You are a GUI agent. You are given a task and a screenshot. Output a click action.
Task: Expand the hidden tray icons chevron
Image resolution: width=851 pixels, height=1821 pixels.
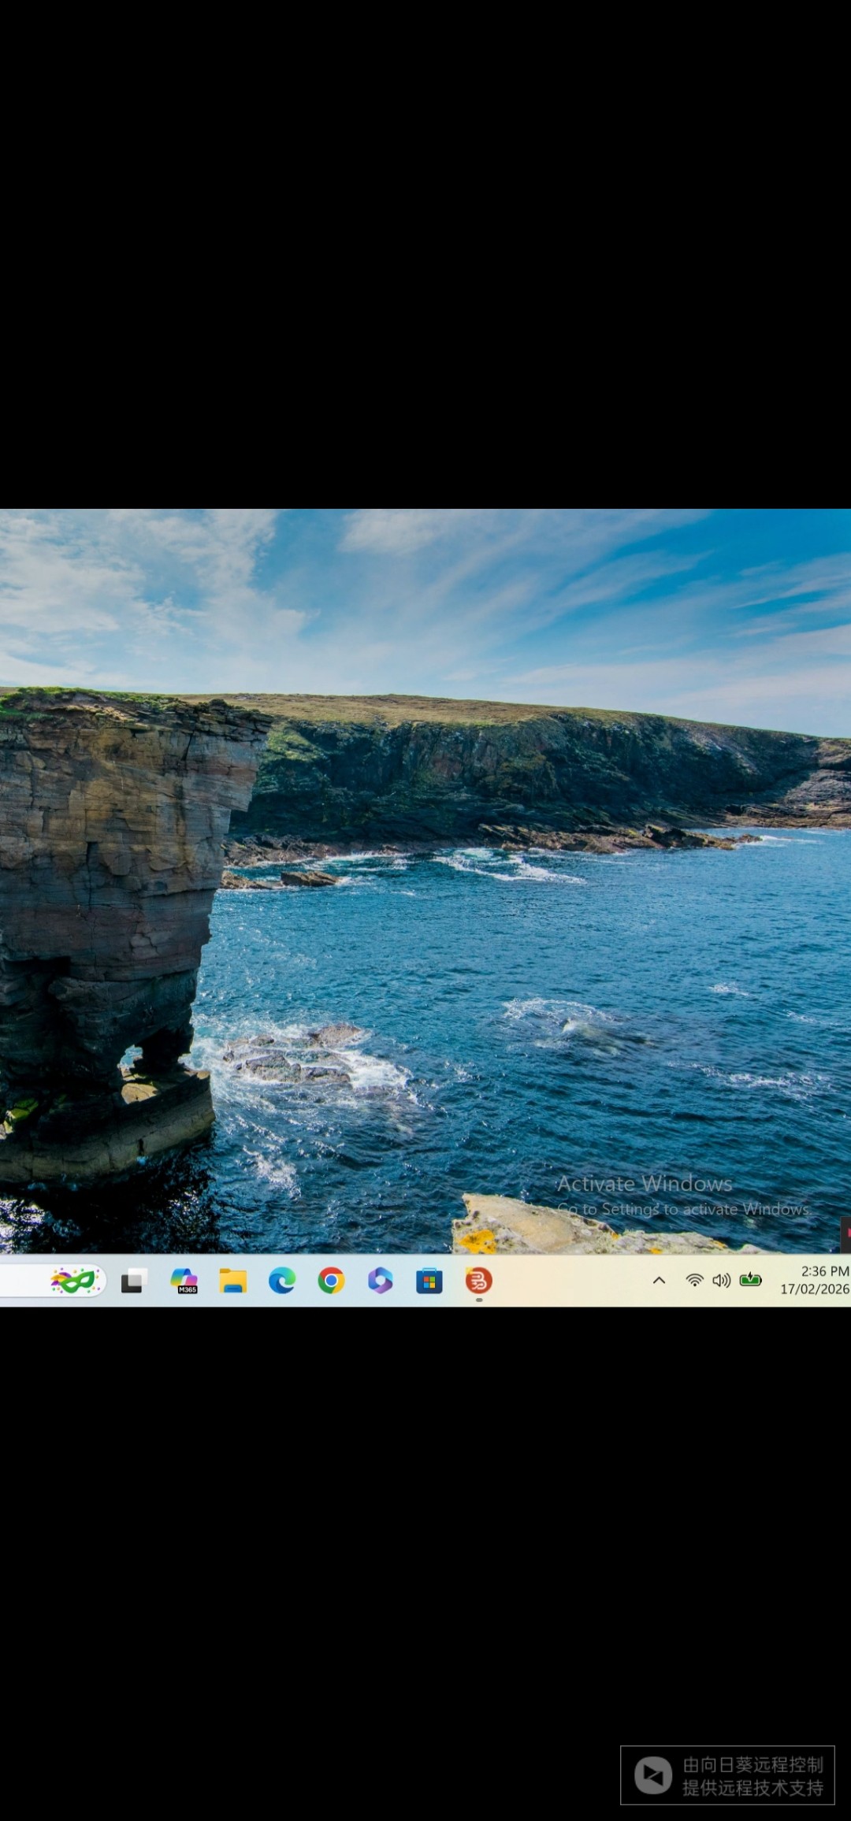pos(660,1281)
